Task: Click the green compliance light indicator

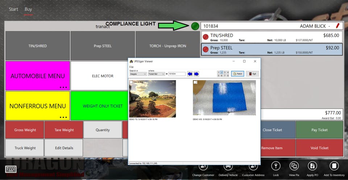Action: [195, 26]
